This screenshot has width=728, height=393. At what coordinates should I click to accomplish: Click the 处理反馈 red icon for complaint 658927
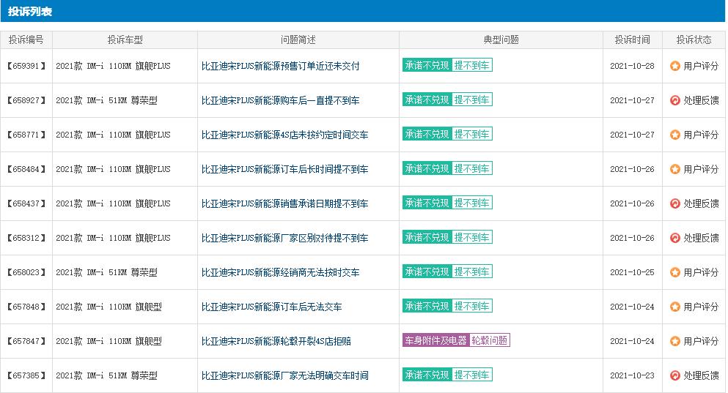(675, 100)
